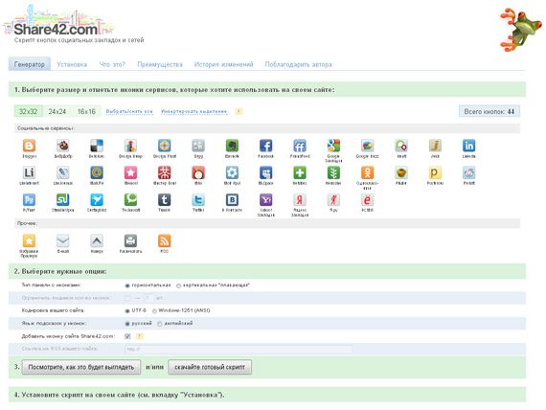Select the VKontakte B icon
546x410 pixels.
[x=232, y=199]
